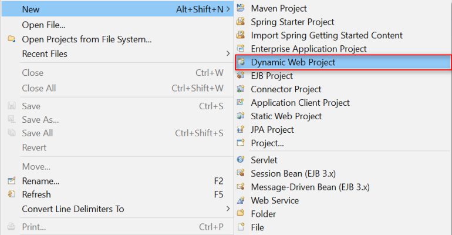452x235 pixels.
Task: Click the Print printer icon
Action: [12, 227]
